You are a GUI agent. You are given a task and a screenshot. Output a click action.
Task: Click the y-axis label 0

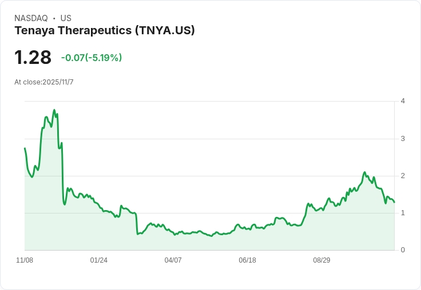403,250
